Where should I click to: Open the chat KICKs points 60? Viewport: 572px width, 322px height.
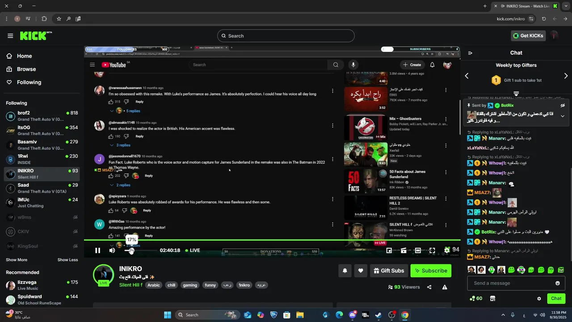coord(476,298)
